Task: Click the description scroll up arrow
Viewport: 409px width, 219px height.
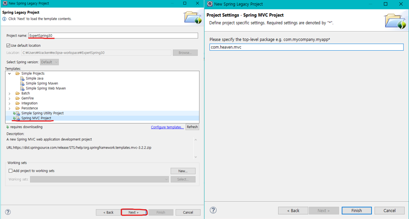Action: click(x=196, y=140)
